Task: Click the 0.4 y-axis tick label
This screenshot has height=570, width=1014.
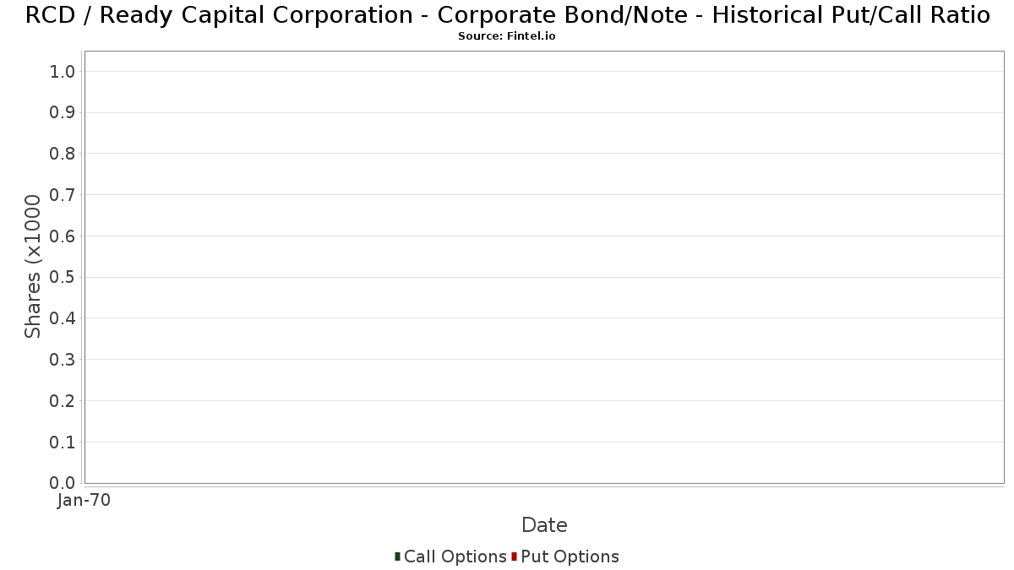Action: [63, 318]
